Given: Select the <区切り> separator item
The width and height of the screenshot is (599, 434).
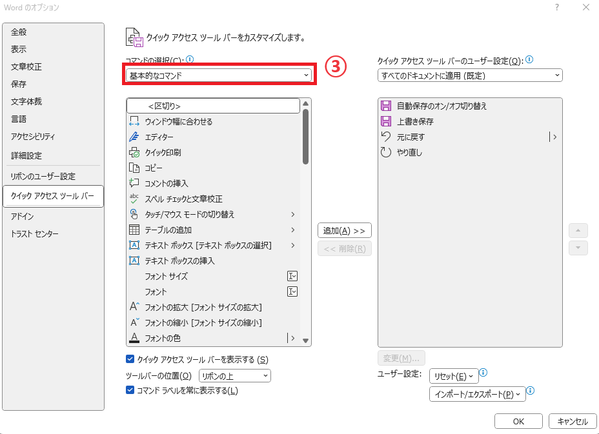Looking at the screenshot, I should click(213, 106).
